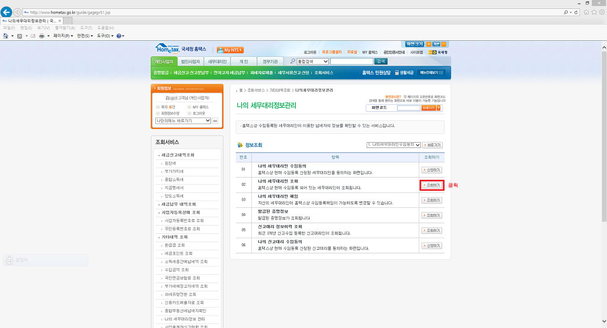Click the 회원정보수정 link in member box
This screenshot has width=607, height=328.
point(170,113)
